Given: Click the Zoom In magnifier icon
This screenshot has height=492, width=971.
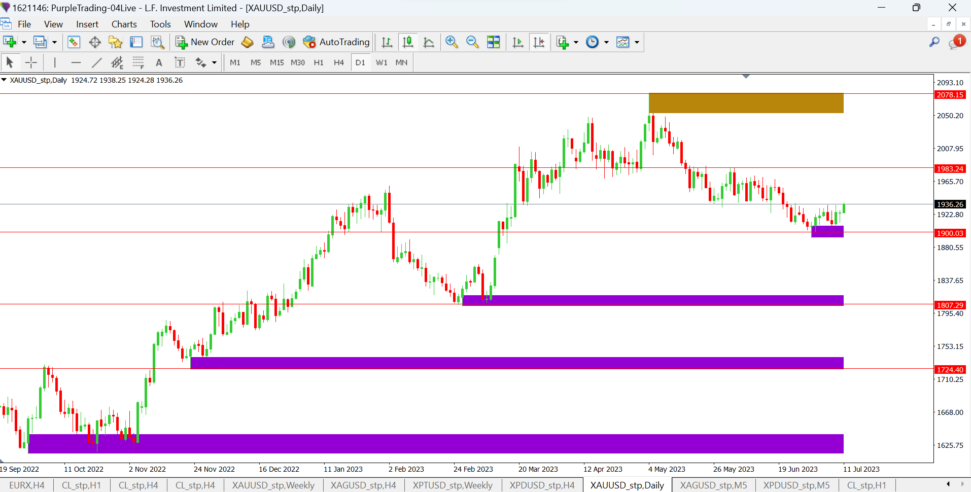Looking at the screenshot, I should (x=451, y=42).
